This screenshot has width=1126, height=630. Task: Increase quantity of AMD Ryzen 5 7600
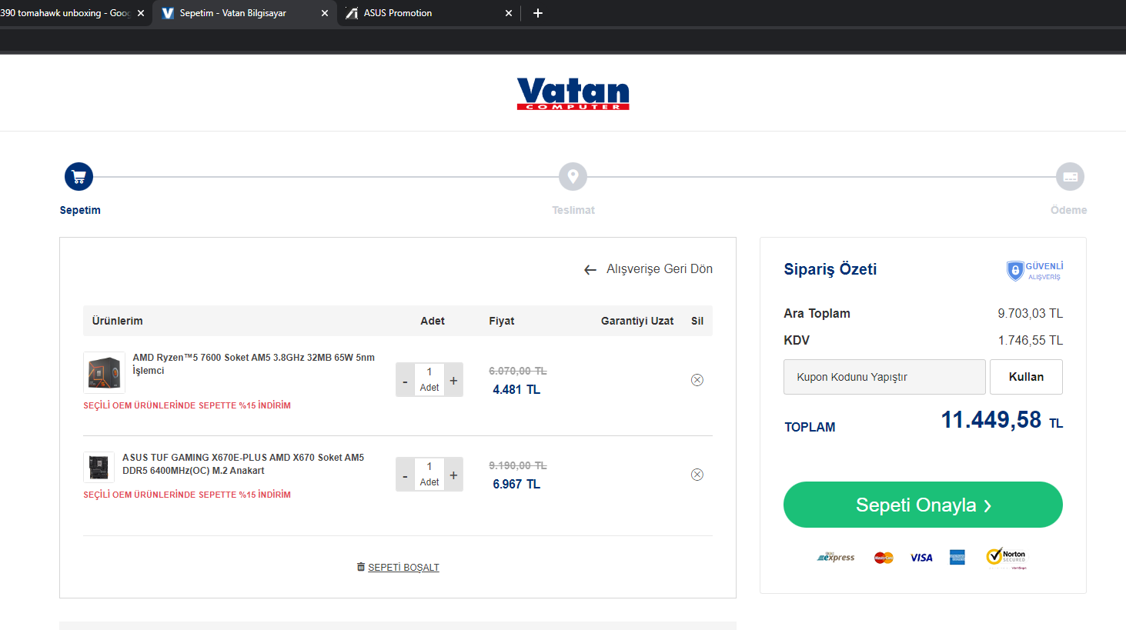454,381
